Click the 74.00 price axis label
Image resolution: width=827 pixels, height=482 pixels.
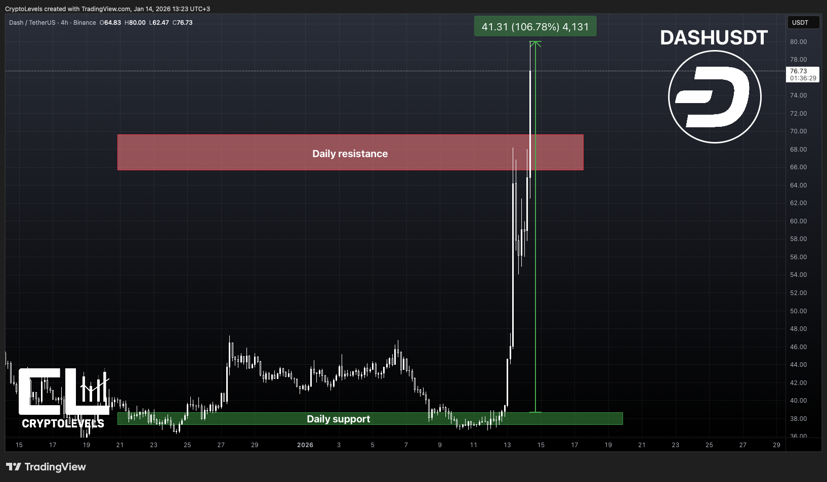click(x=798, y=95)
